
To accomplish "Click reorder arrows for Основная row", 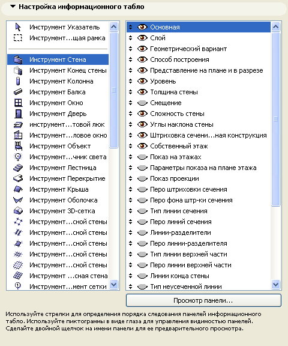I will (130, 27).
